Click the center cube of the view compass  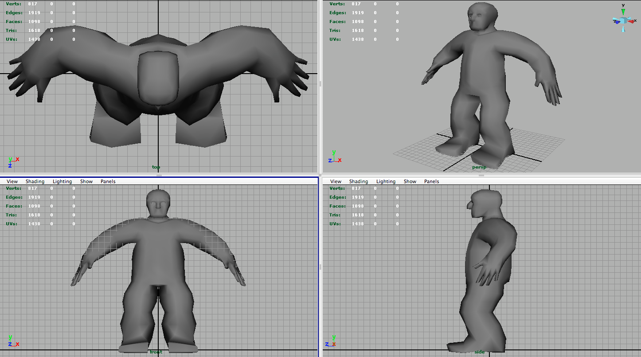click(x=623, y=21)
